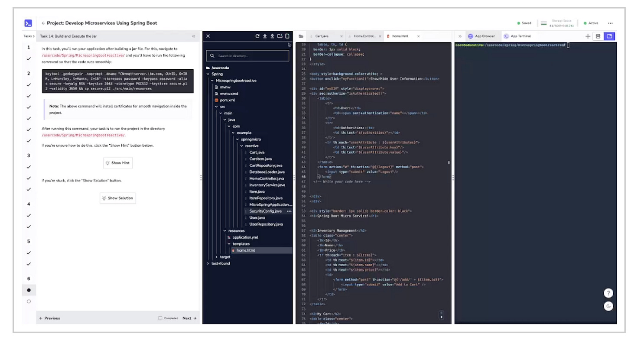The height and width of the screenshot is (340, 631).
Task: Refresh the file explorer directory
Action: point(257,36)
